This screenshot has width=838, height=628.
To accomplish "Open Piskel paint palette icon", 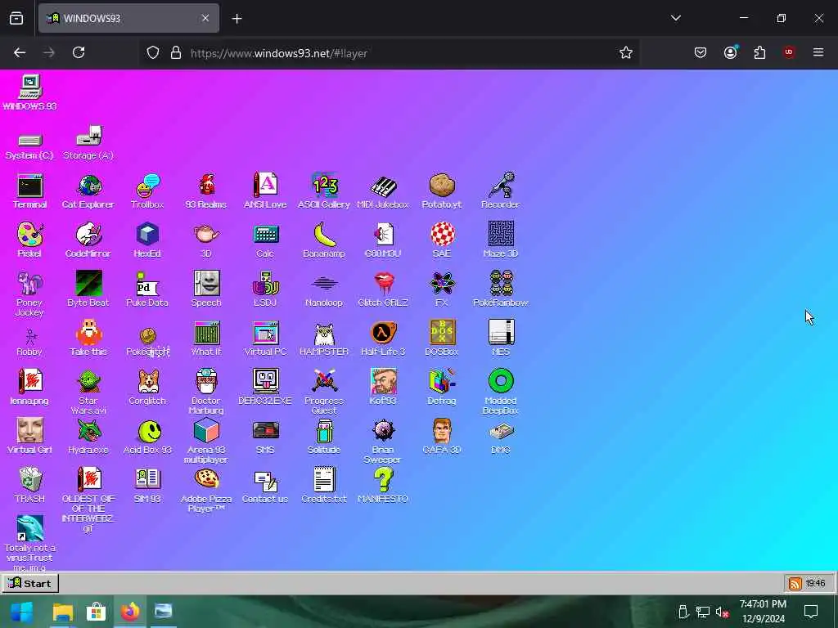I will pyautogui.click(x=30, y=235).
